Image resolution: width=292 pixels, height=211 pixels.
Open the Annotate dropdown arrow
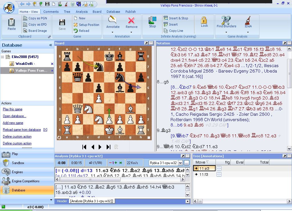(x=112, y=32)
